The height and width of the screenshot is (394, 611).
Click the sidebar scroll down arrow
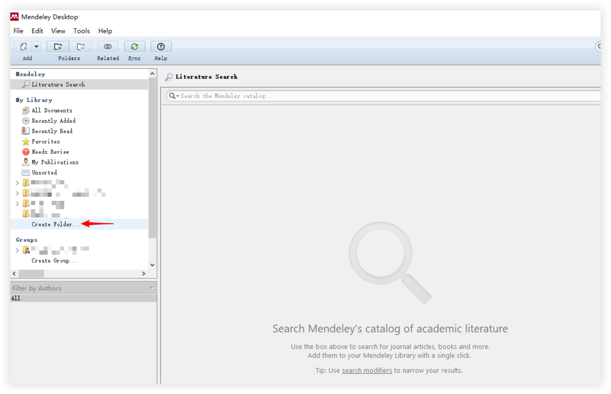pos(152,265)
